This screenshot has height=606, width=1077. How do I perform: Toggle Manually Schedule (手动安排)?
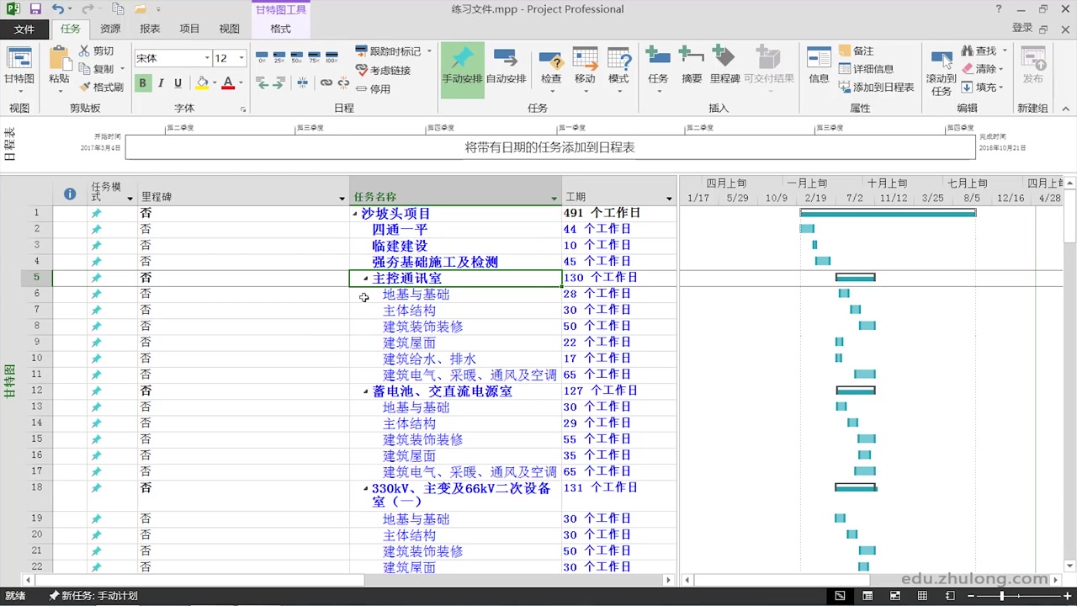(x=463, y=69)
